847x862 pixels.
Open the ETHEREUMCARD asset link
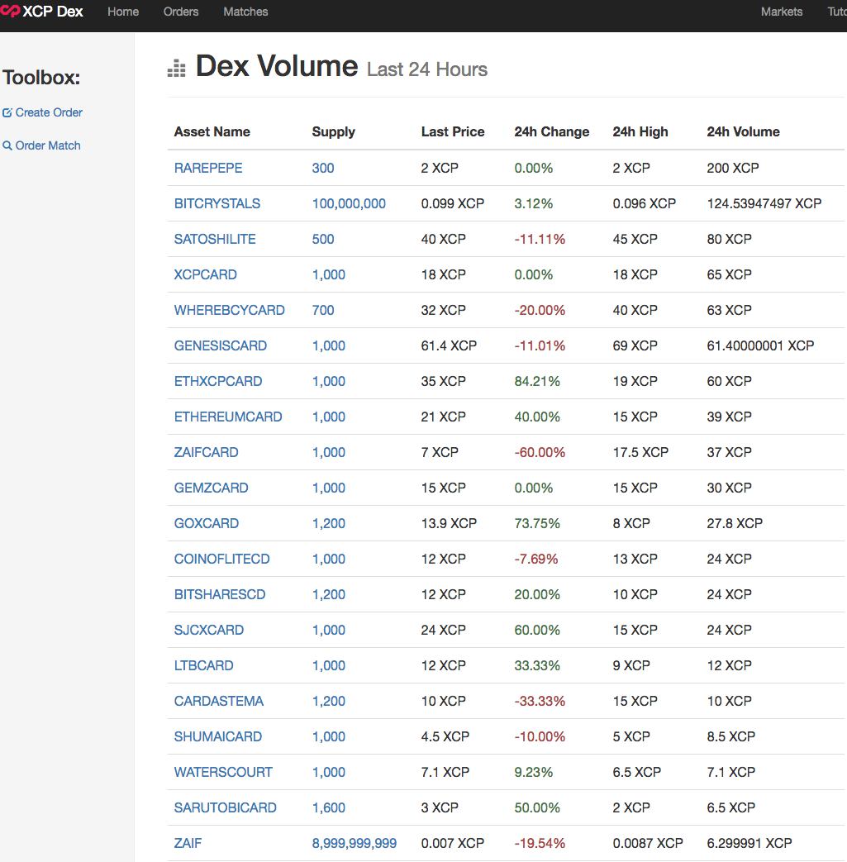point(228,417)
